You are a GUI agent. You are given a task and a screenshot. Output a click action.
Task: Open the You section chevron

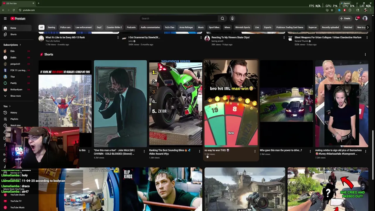coord(10,106)
